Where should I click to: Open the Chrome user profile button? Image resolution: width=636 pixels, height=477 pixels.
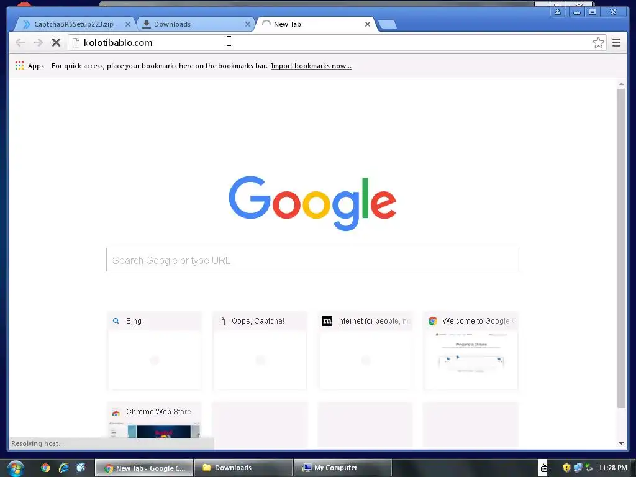click(x=558, y=12)
